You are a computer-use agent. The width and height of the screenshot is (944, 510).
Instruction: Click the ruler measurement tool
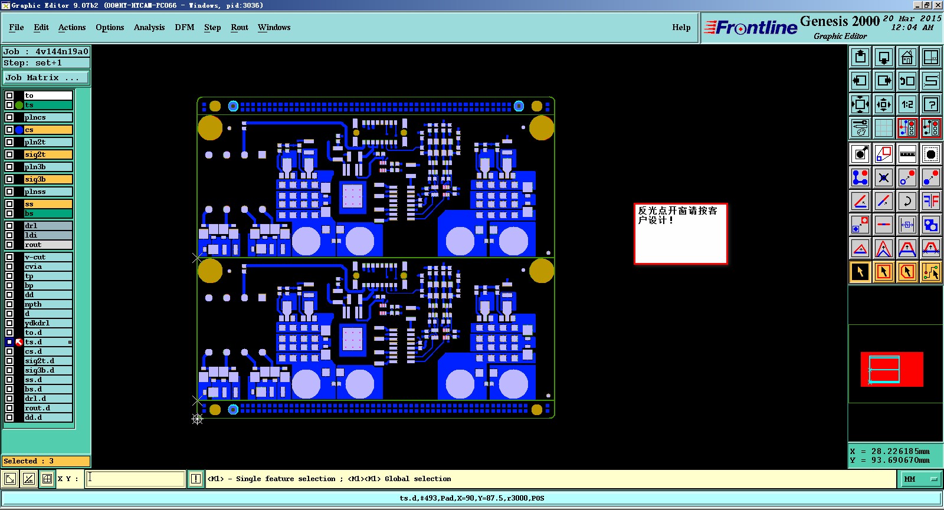[907, 154]
